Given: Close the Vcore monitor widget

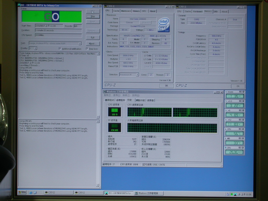Looking at the screenshot, I should (x=243, y=92).
